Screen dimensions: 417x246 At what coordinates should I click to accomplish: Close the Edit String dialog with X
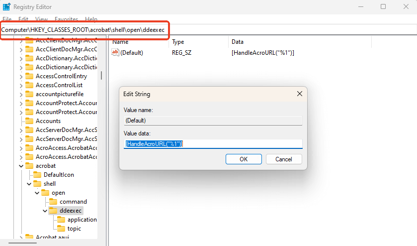coord(299,94)
